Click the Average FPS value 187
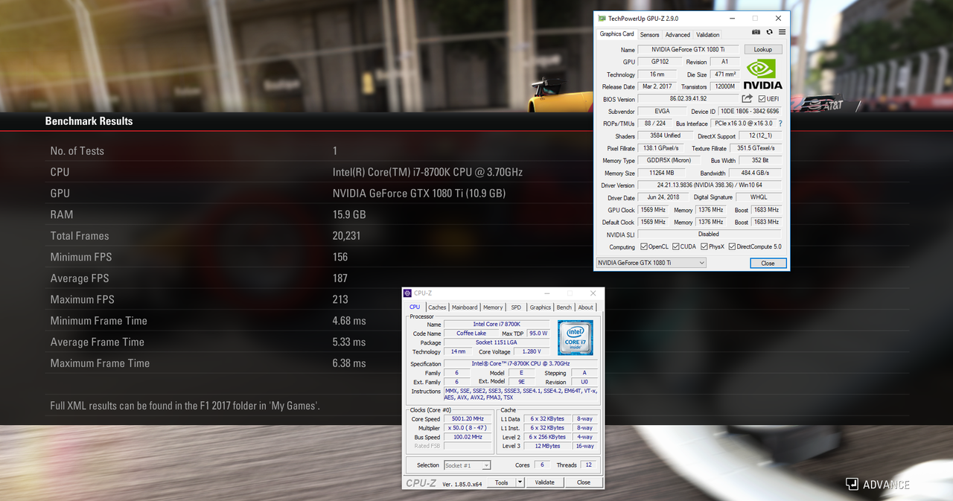953x501 pixels. click(x=340, y=278)
